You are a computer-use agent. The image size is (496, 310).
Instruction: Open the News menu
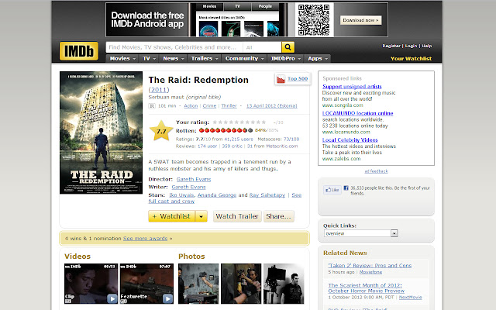[x=174, y=59]
